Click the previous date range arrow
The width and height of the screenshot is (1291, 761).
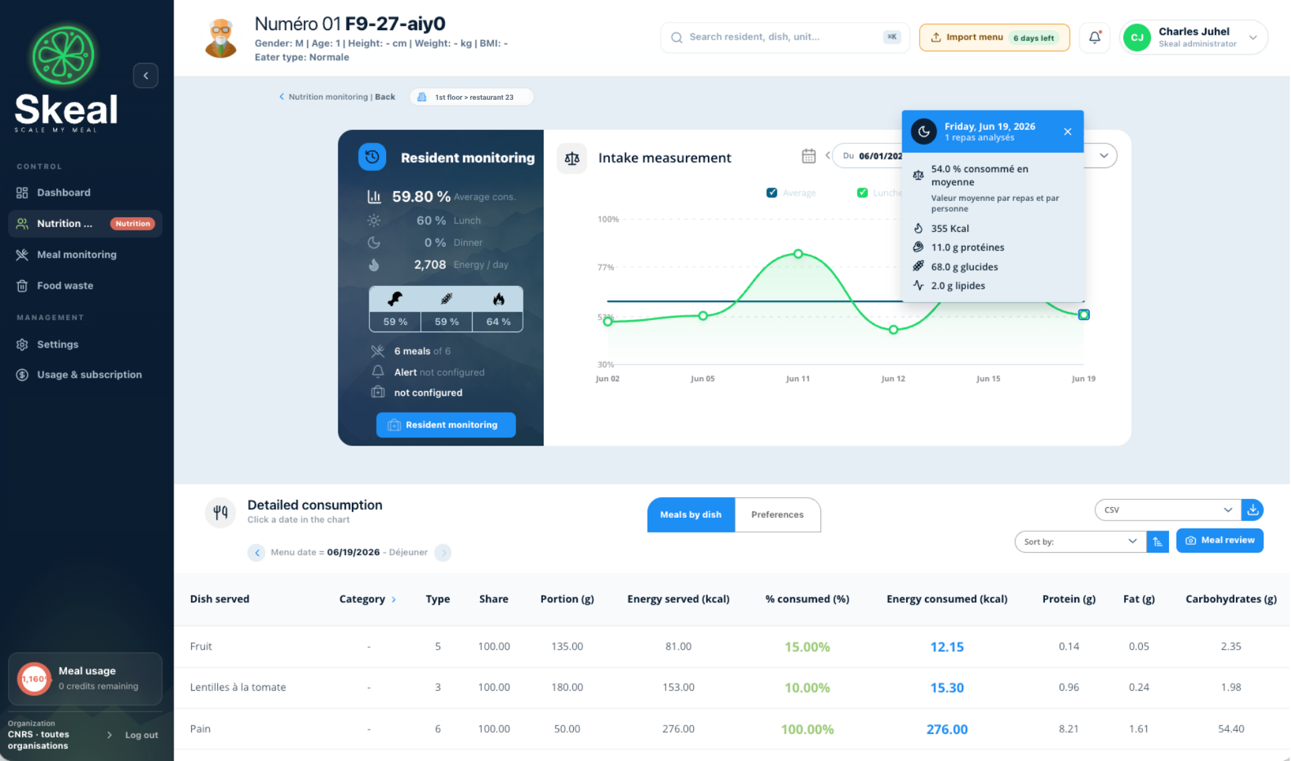pos(828,155)
